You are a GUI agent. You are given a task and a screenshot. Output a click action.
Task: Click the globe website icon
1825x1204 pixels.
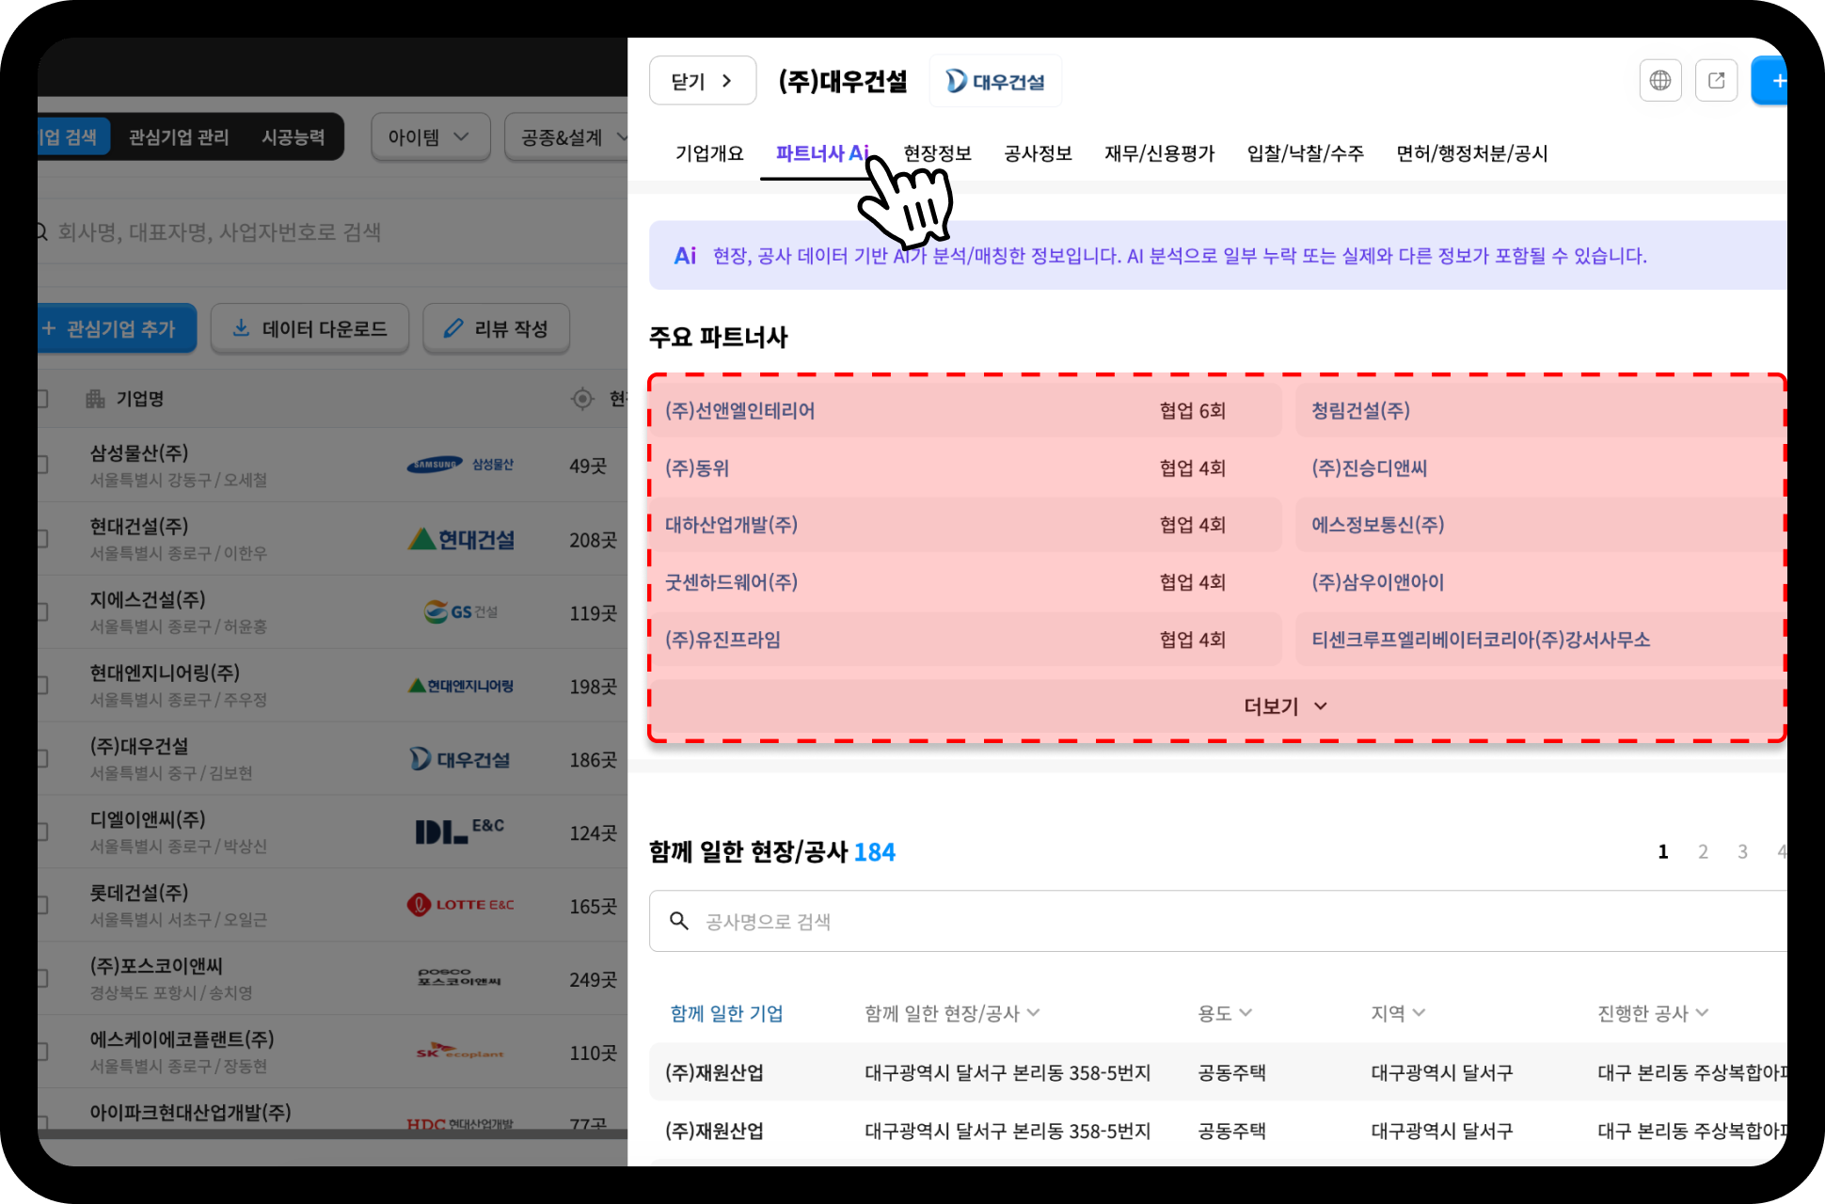coord(1660,81)
